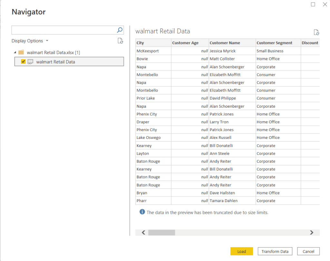
Task: Click horizontal scrollbar left arrow
Action: coord(143,233)
